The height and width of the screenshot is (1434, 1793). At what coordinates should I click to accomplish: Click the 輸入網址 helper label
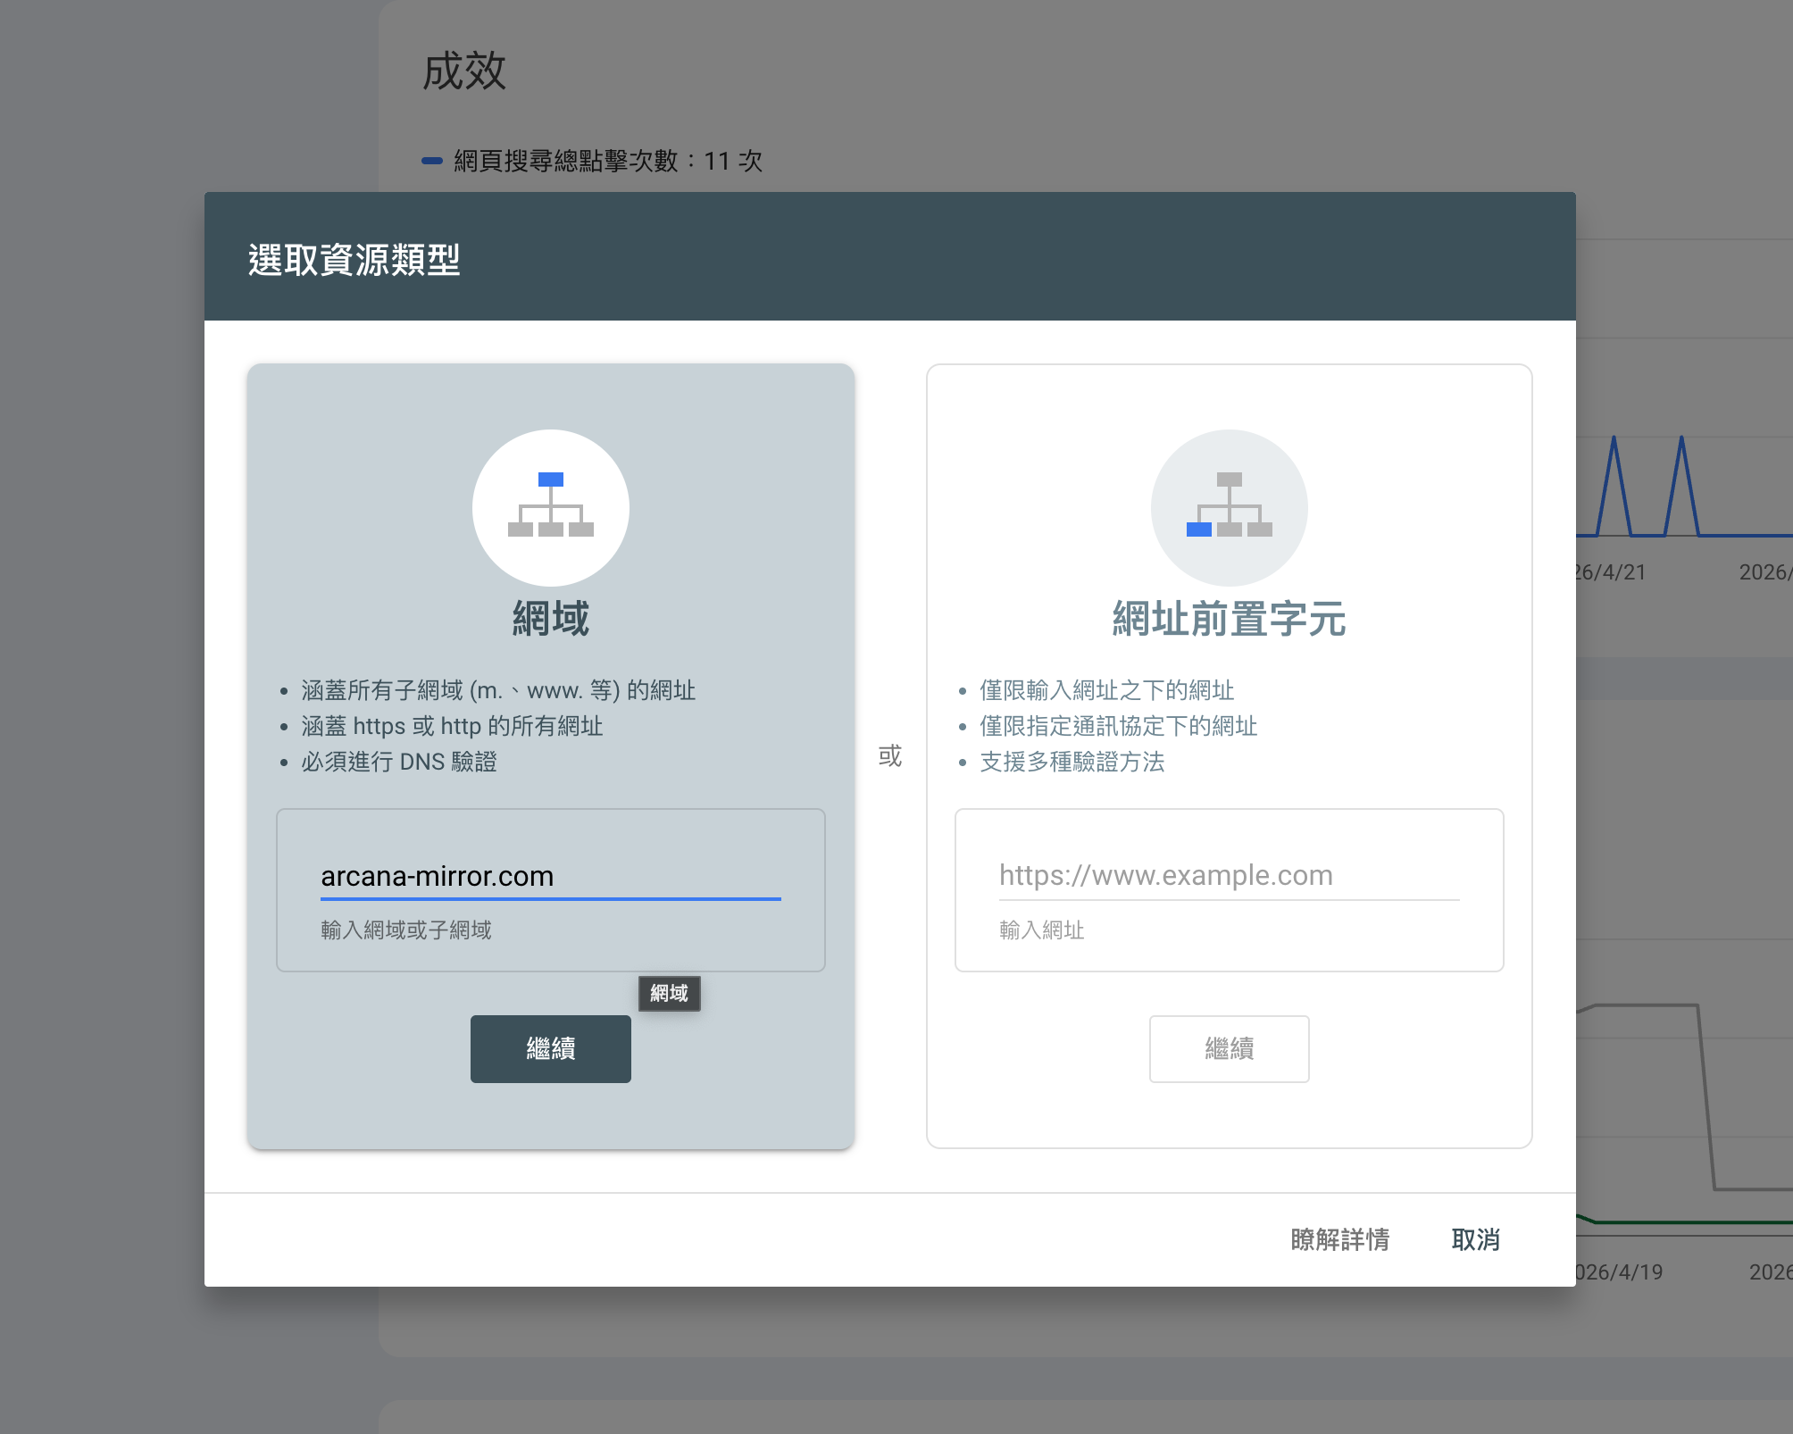click(x=1042, y=930)
